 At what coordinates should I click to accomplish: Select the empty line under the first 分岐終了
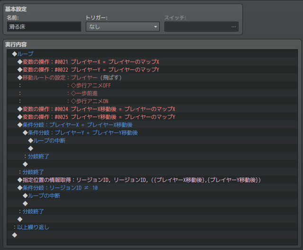[152, 164]
